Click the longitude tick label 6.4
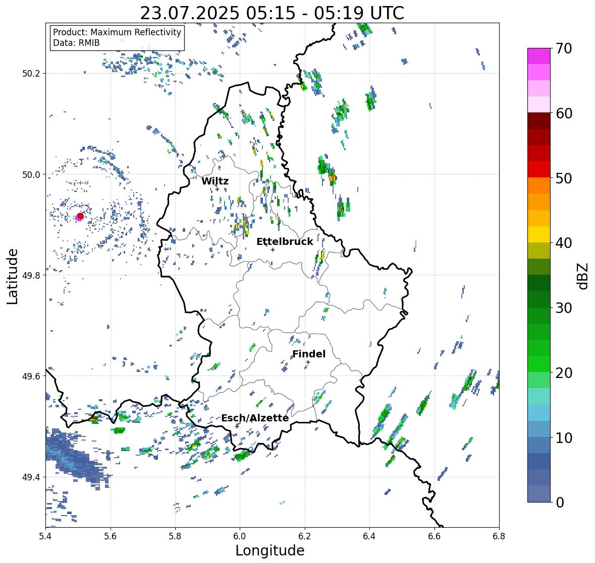The width and height of the screenshot is (595, 563). [x=369, y=536]
